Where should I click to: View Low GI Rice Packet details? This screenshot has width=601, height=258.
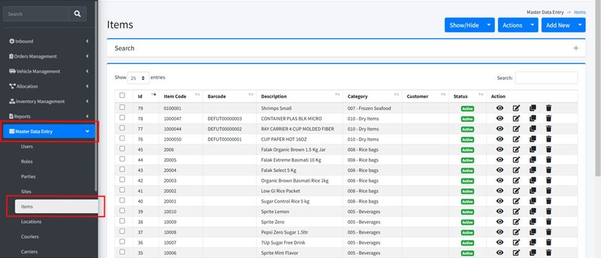click(499, 191)
